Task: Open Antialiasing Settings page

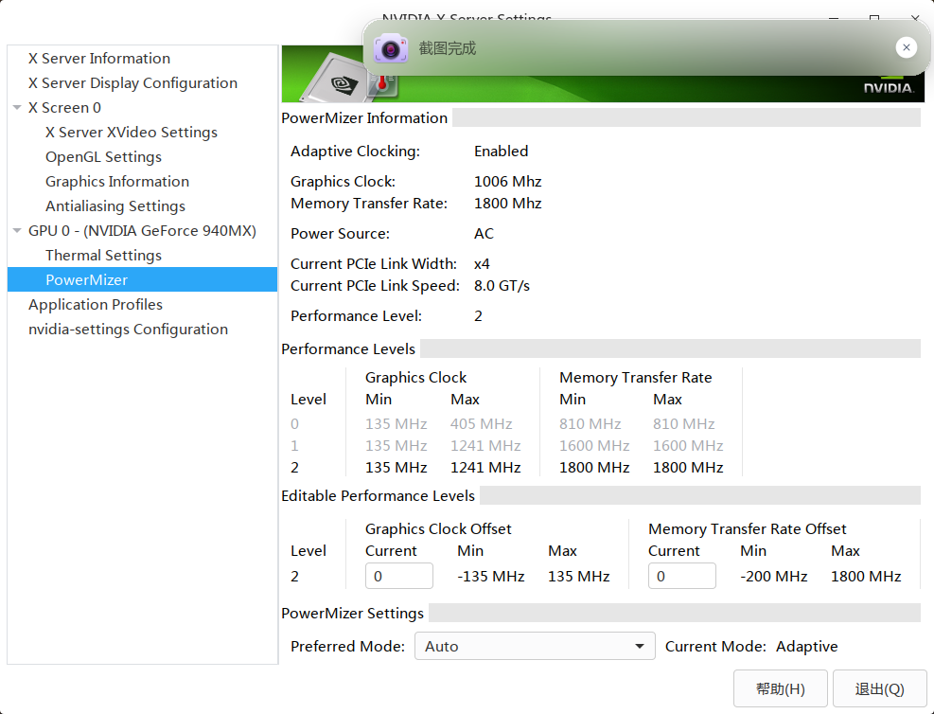Action: [115, 206]
